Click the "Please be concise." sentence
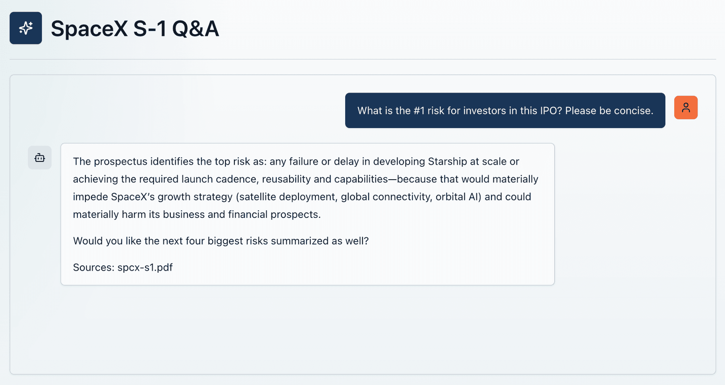The width and height of the screenshot is (725, 385). [609, 111]
